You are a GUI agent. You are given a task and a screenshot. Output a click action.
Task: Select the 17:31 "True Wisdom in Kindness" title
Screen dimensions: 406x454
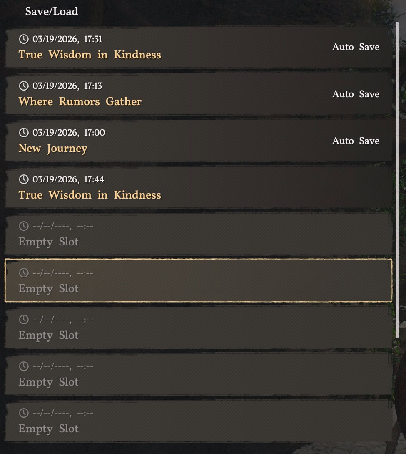point(90,55)
